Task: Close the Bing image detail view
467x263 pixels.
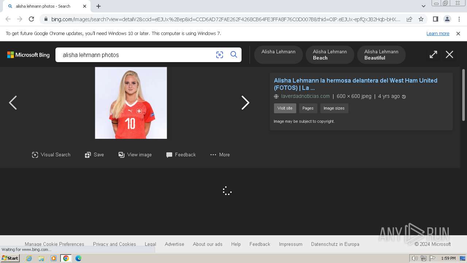Action: tap(449, 55)
